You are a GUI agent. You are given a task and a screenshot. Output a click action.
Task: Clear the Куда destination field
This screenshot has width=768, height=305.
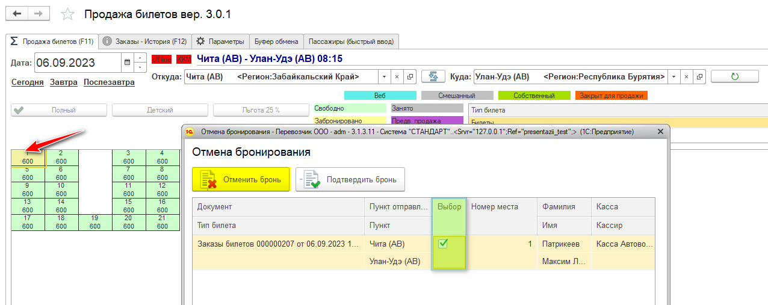point(686,77)
